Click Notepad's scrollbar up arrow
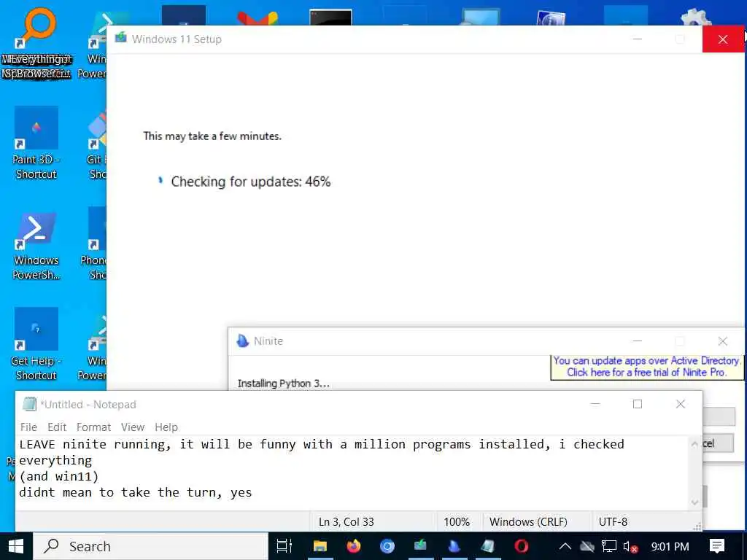The width and height of the screenshot is (747, 560). [x=694, y=444]
